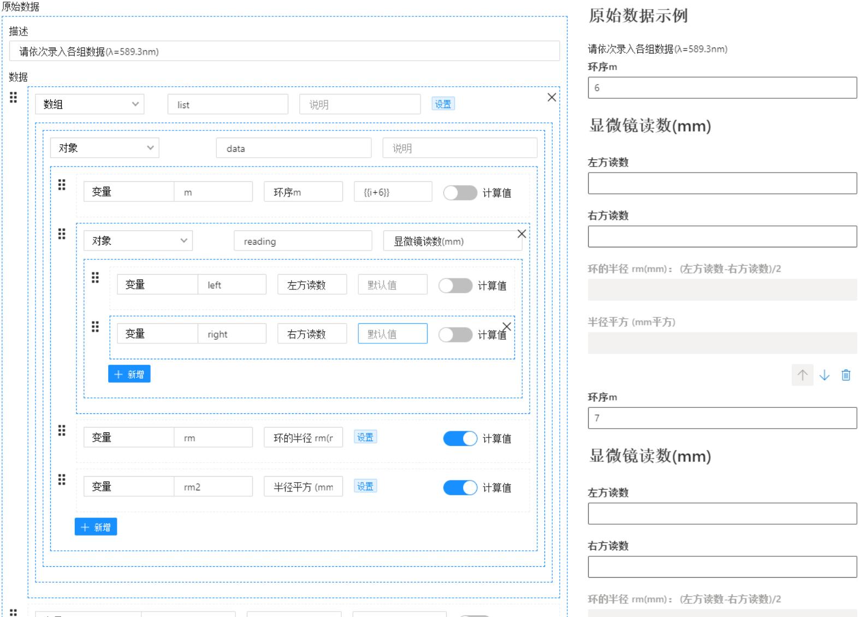Click drag handle beside rm2 variable
Screen dimensions: 859x617
[x=62, y=480]
